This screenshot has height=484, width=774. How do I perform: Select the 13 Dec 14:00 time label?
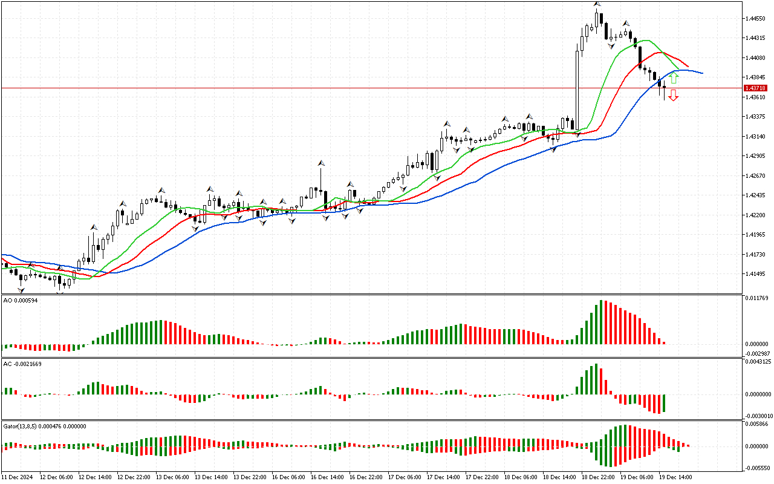[212, 477]
